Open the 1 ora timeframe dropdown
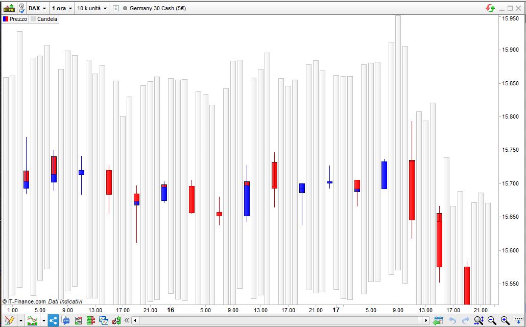This screenshot has height=327, width=526. 62,8
